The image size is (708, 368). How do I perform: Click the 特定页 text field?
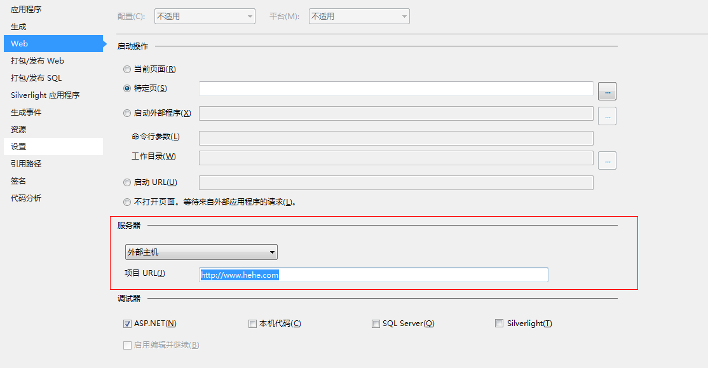point(396,88)
